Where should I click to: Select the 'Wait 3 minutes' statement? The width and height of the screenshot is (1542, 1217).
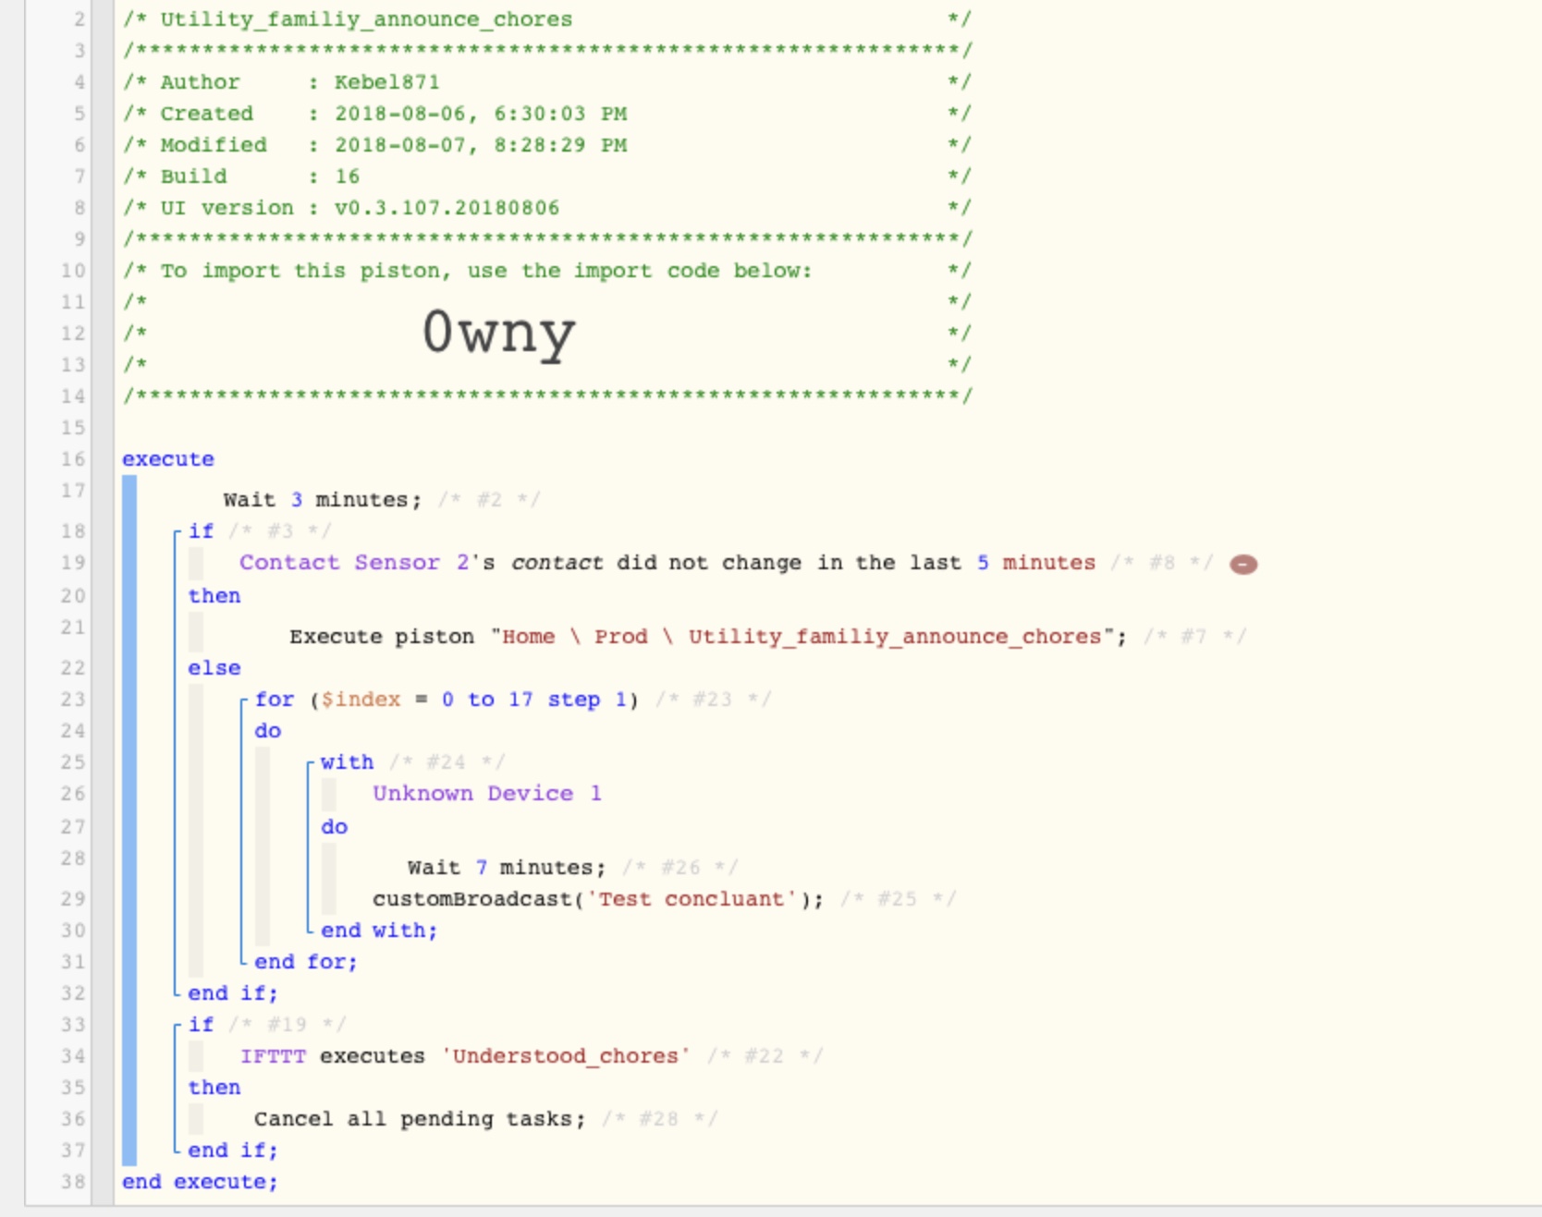(x=322, y=500)
